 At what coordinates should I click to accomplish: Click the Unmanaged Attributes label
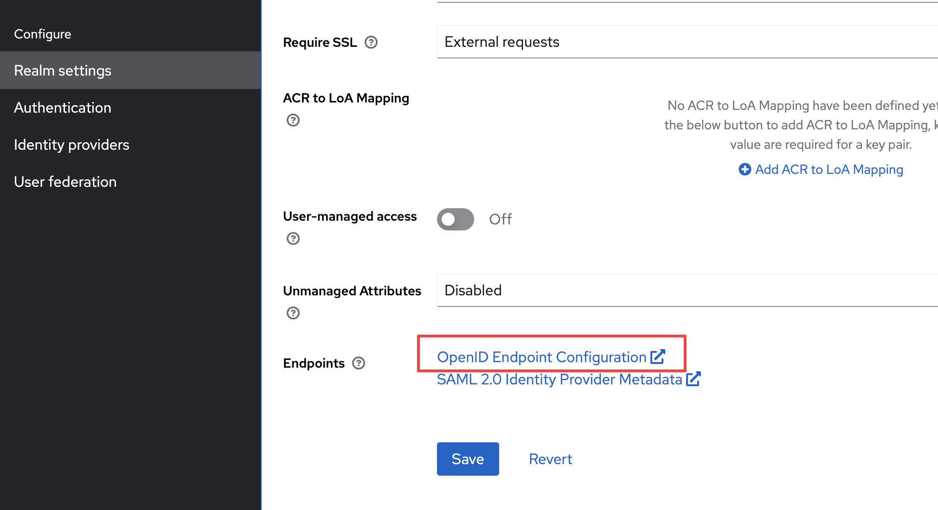pyautogui.click(x=352, y=291)
